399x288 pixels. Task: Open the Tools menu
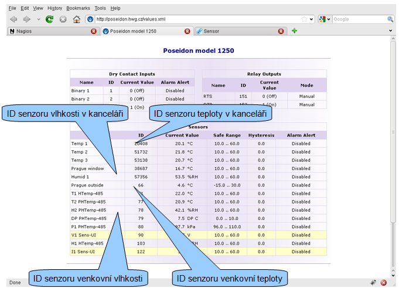(x=100, y=8)
